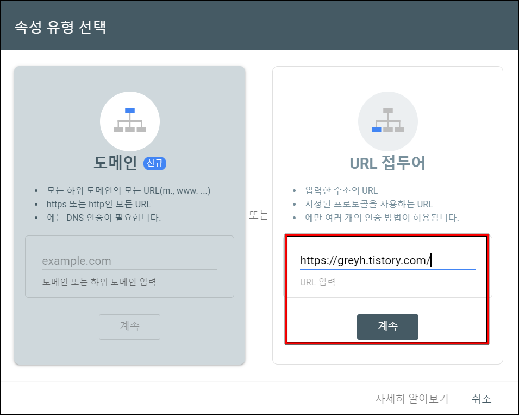Click the 취소 button

[482, 398]
